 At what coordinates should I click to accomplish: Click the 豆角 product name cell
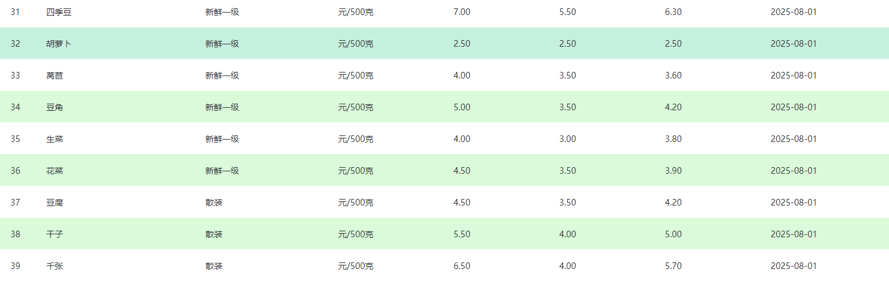[55, 107]
